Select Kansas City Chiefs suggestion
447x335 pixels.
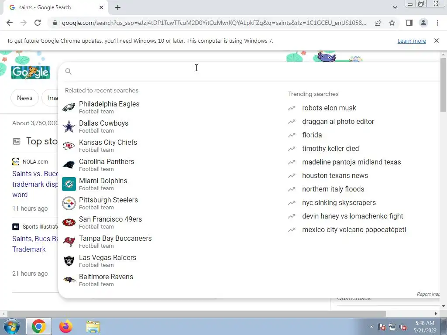[171, 146]
